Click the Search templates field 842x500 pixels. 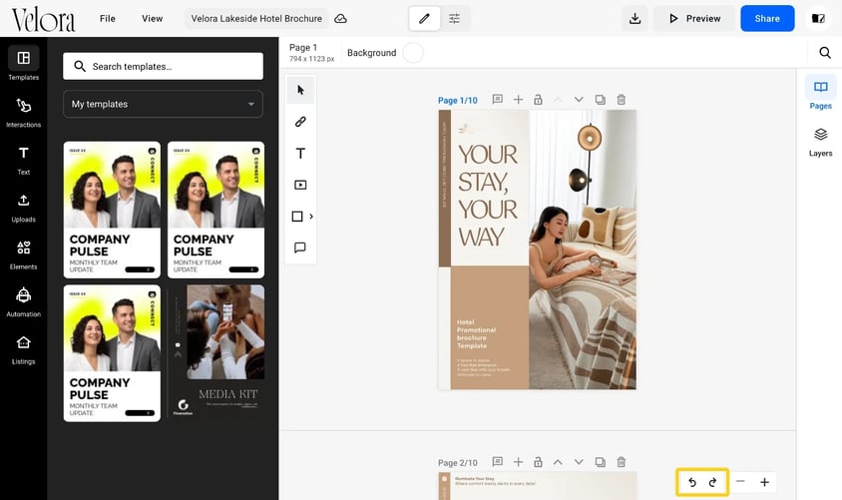pyautogui.click(x=164, y=66)
